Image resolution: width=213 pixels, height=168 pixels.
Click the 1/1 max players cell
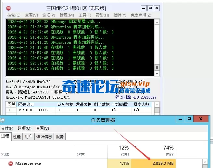[x=136, y=110]
